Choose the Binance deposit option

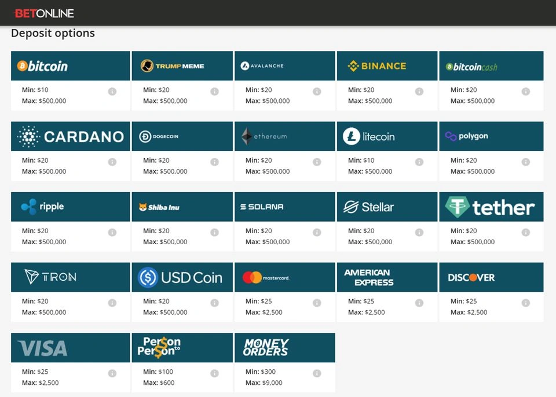tap(387, 66)
